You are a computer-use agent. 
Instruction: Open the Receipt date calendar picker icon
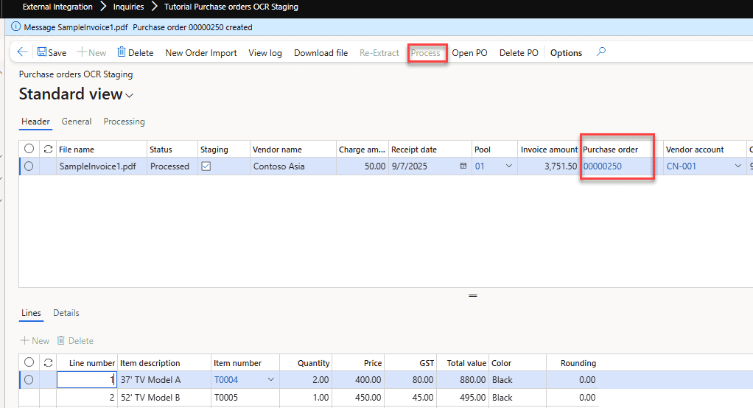pos(463,166)
